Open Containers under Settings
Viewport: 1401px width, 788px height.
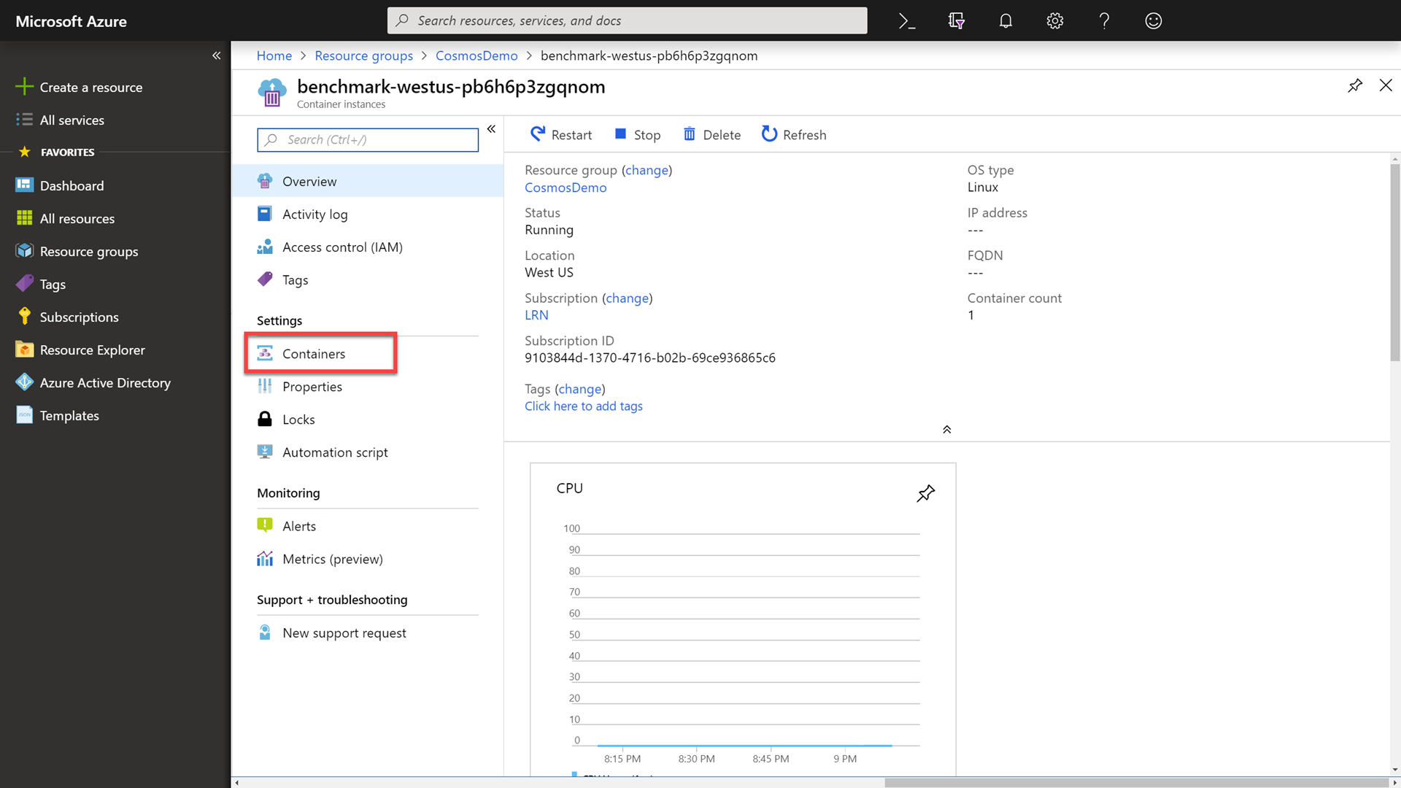(314, 354)
